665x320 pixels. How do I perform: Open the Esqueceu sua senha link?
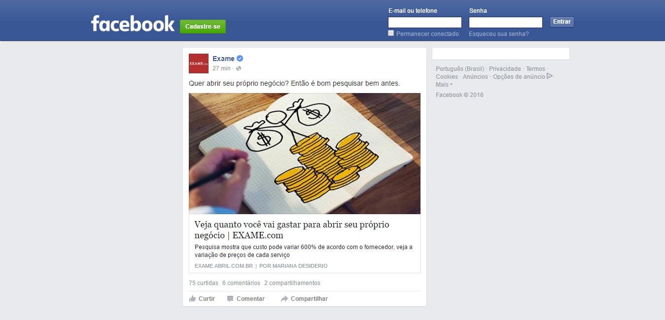click(x=499, y=34)
